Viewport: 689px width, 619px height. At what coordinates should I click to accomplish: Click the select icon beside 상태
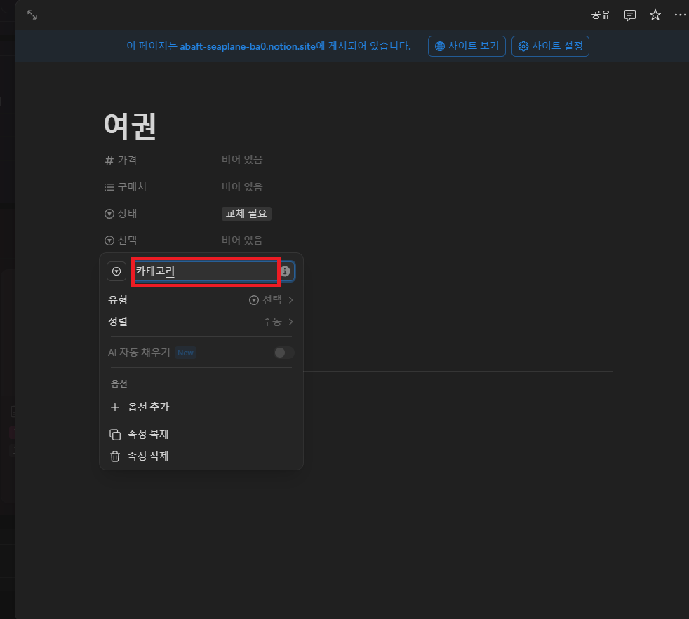[x=109, y=214]
